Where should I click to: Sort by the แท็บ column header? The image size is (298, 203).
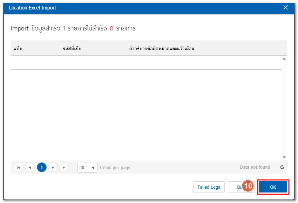(18, 48)
